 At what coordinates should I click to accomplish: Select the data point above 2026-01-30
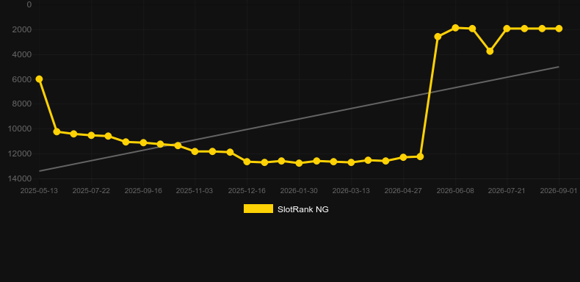(x=299, y=163)
